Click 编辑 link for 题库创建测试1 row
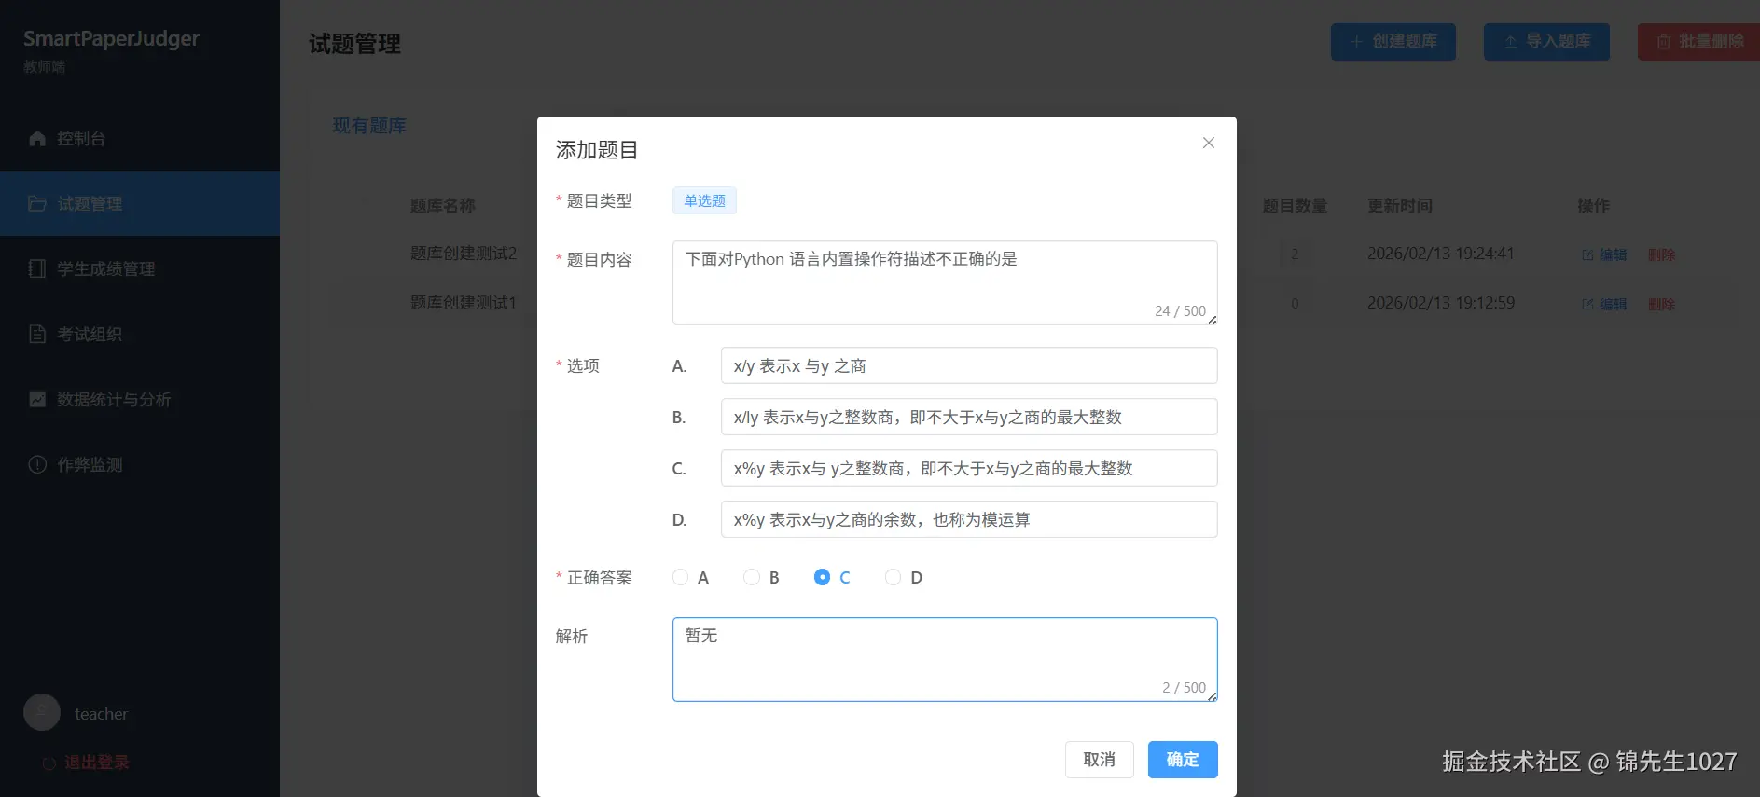The width and height of the screenshot is (1760, 797). [1604, 304]
